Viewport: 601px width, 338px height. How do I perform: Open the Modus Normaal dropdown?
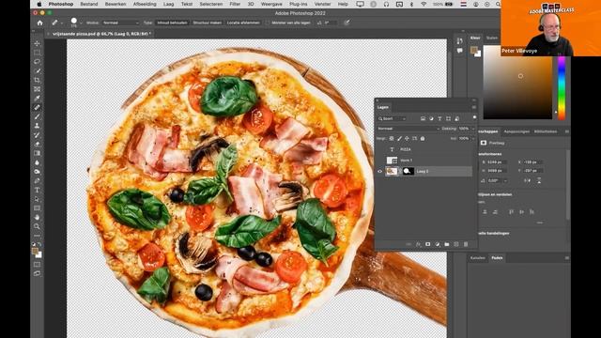click(121, 23)
